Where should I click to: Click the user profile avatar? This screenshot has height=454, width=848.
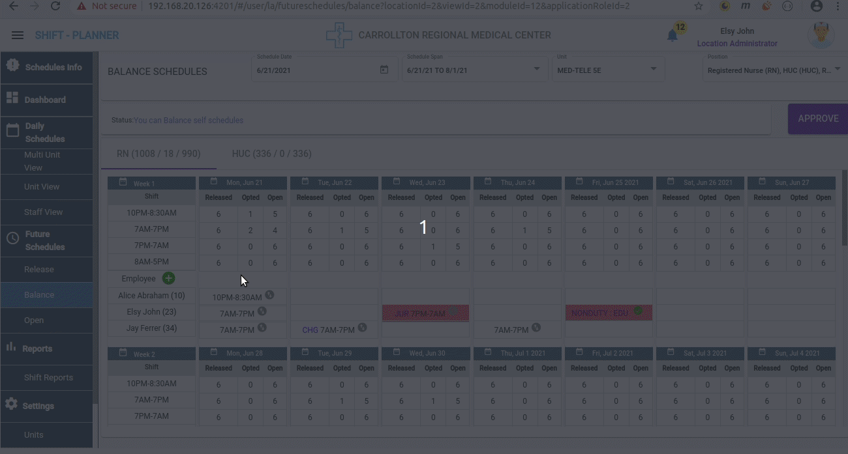[820, 35]
